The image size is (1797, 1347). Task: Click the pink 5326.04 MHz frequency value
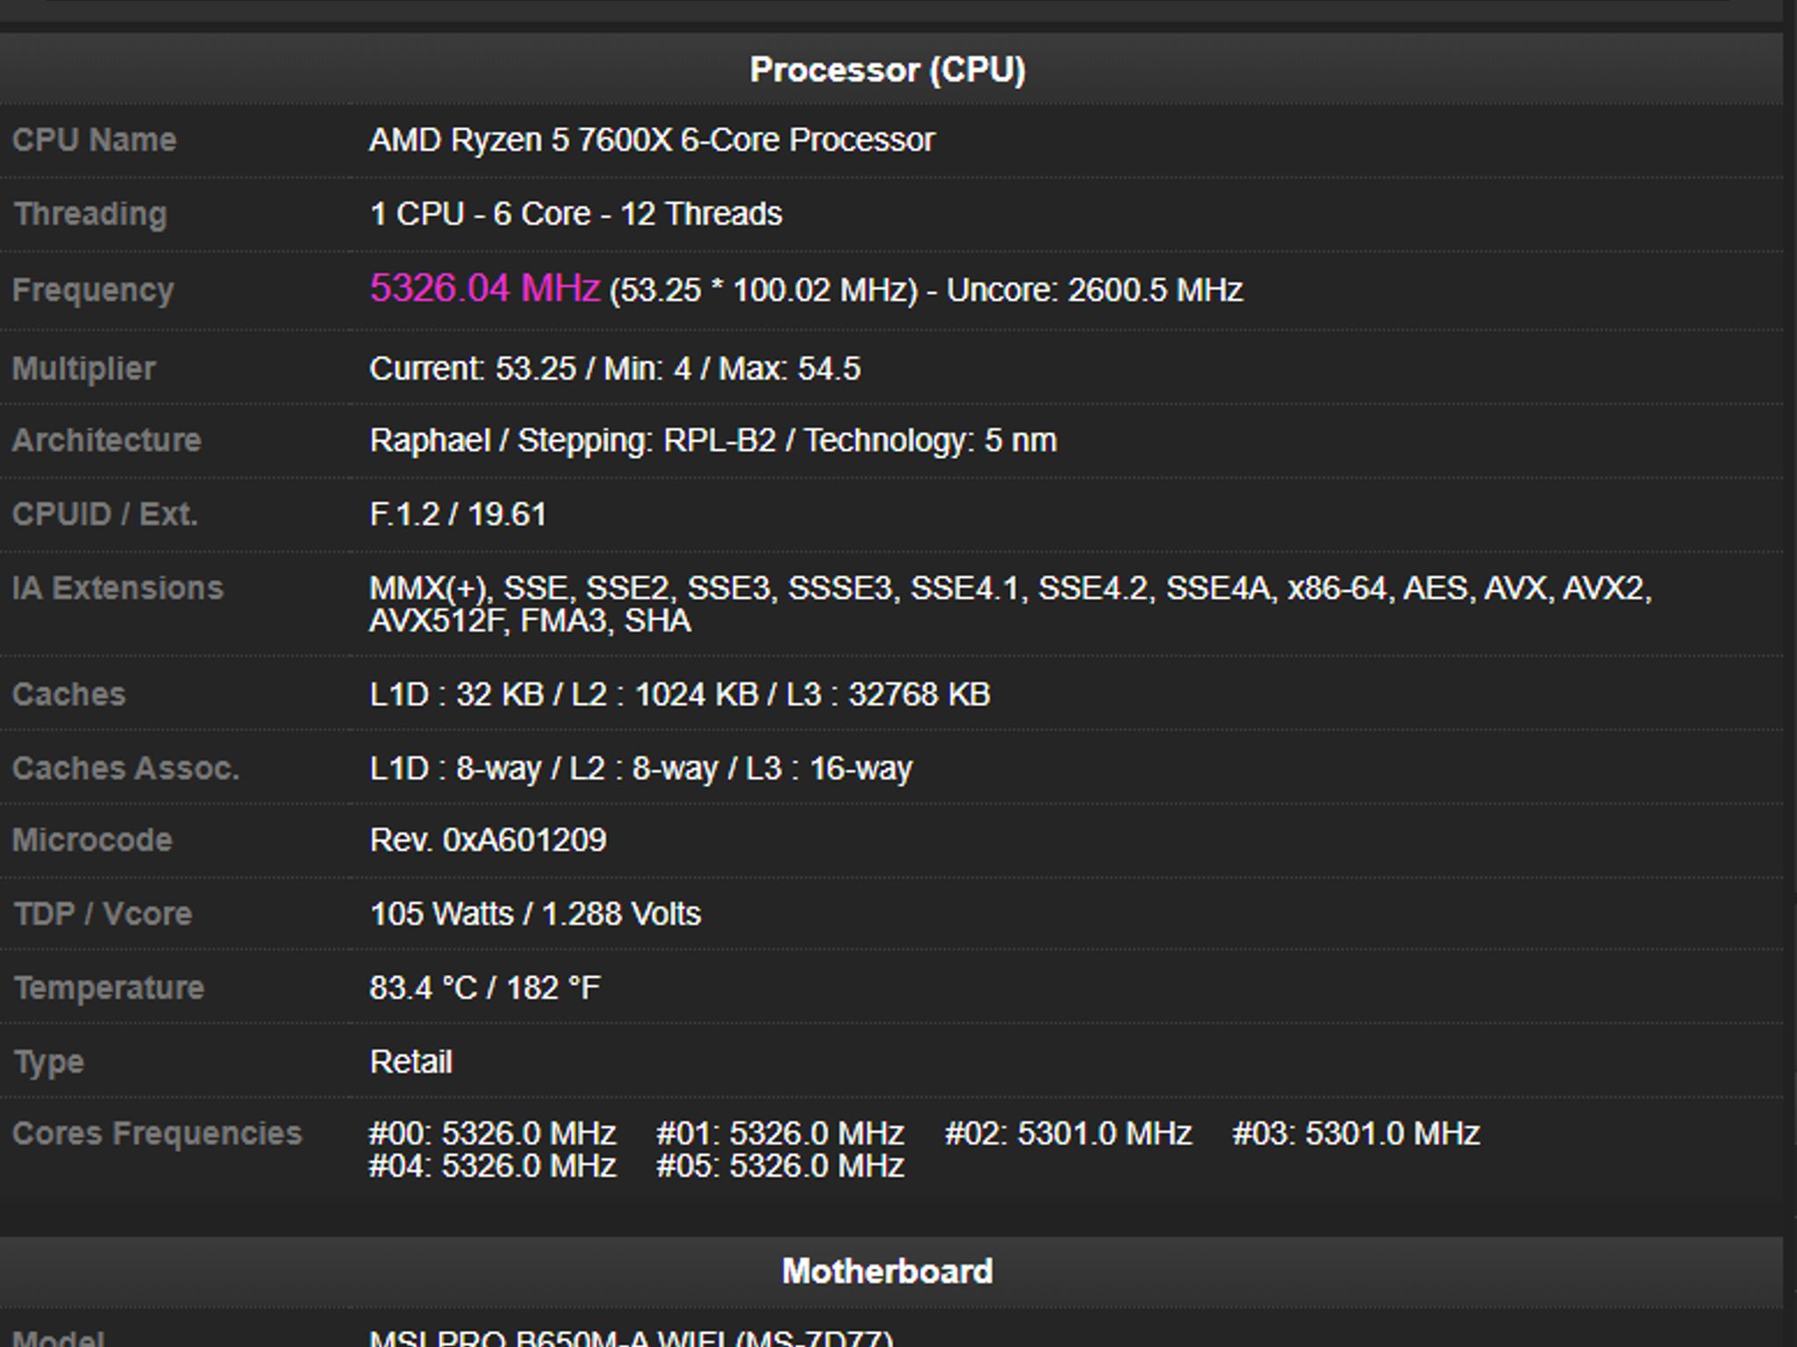point(484,288)
